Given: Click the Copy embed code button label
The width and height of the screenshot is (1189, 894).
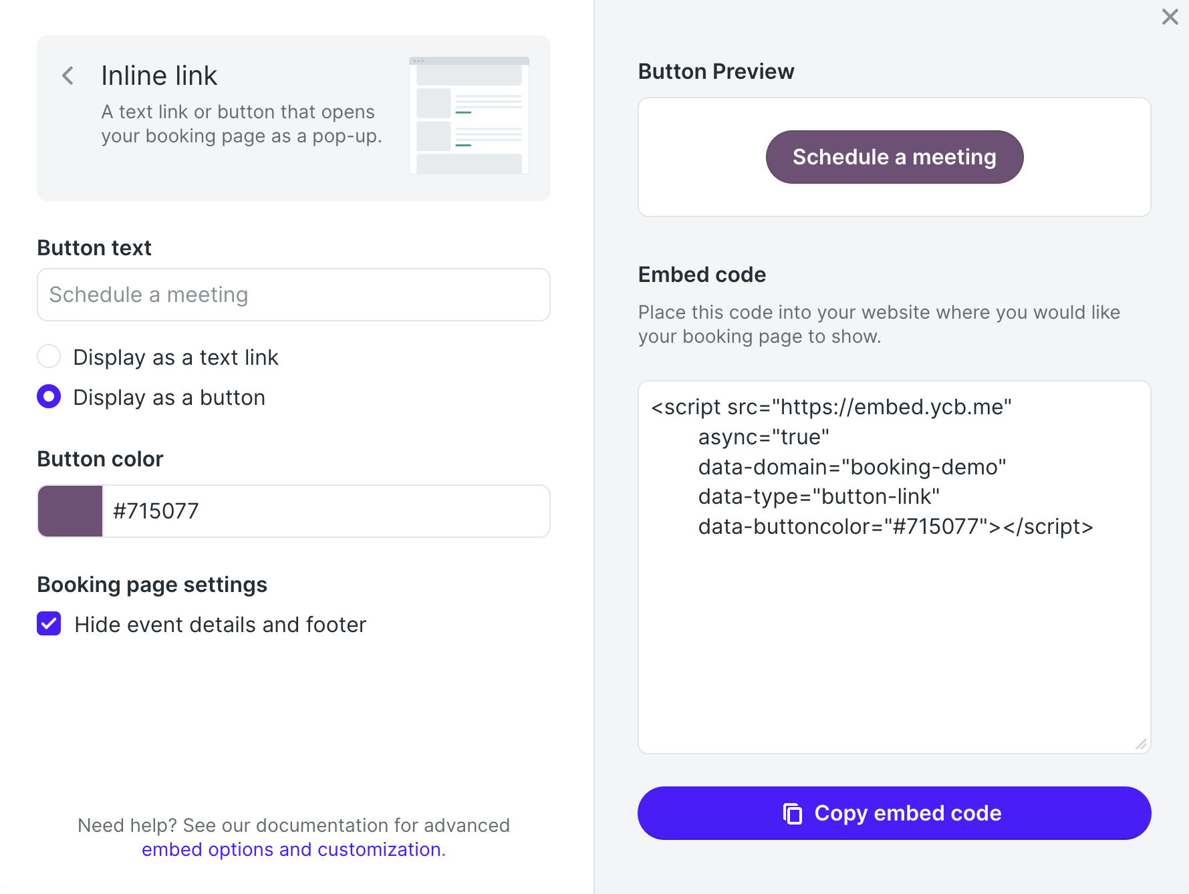Looking at the screenshot, I should click(908, 813).
